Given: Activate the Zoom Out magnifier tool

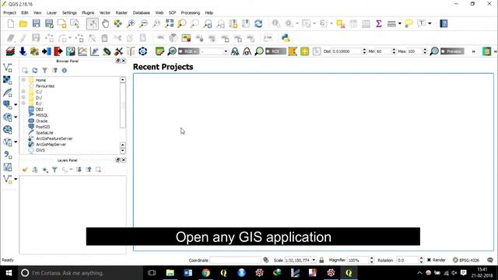Looking at the screenshot, I should [x=143, y=24].
